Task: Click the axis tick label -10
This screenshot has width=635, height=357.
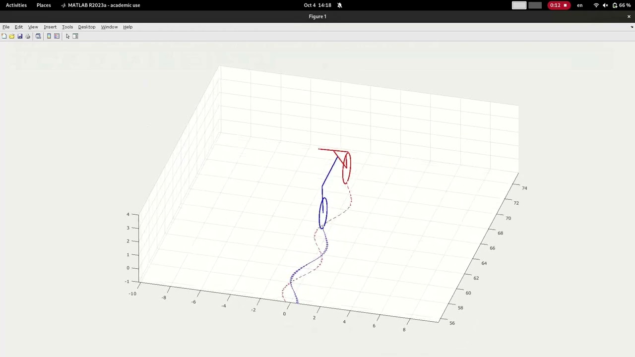Action: pyautogui.click(x=132, y=294)
